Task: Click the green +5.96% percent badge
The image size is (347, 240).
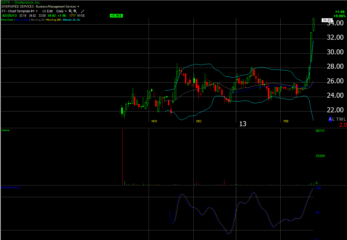Action: 116,16
